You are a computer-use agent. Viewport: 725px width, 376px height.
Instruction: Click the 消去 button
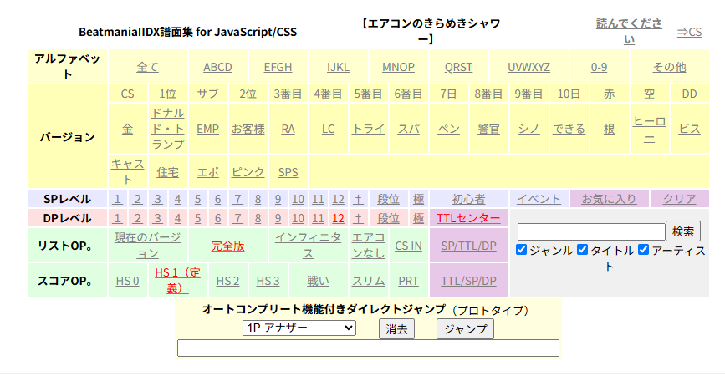[x=396, y=329]
